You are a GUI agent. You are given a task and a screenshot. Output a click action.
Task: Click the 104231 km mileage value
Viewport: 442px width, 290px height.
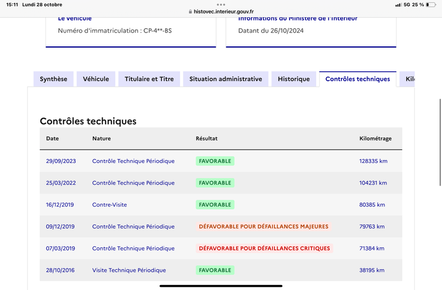(x=373, y=183)
